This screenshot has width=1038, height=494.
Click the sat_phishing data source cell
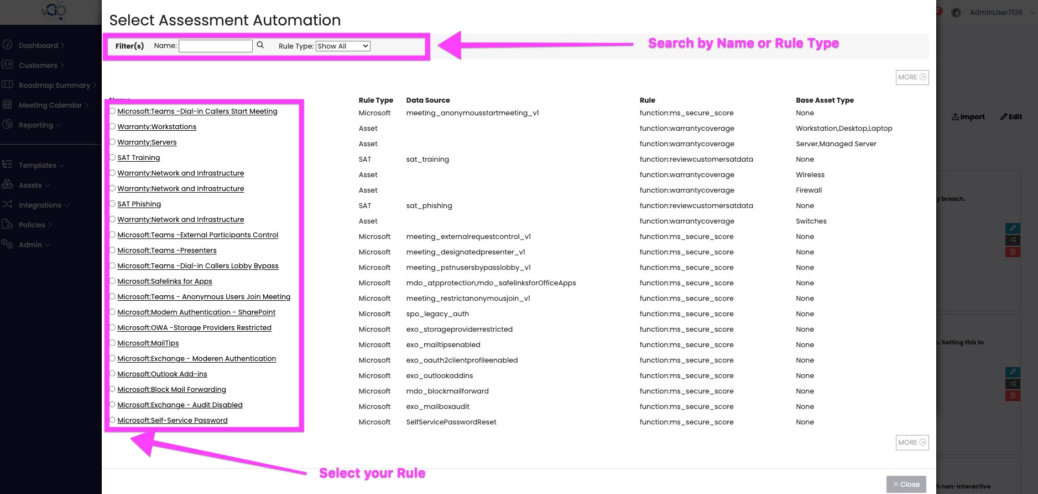click(x=429, y=205)
